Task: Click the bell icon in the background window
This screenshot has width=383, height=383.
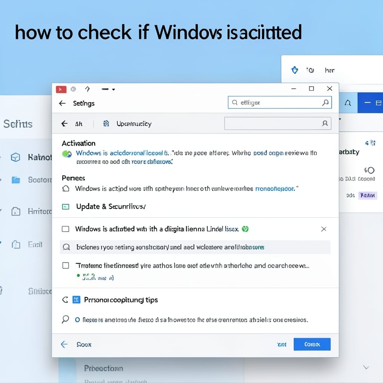Action: (348, 103)
